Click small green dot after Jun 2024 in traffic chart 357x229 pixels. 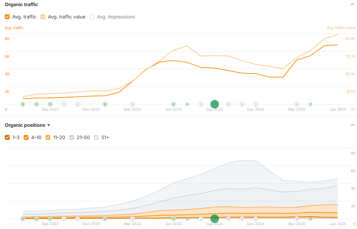point(187,104)
